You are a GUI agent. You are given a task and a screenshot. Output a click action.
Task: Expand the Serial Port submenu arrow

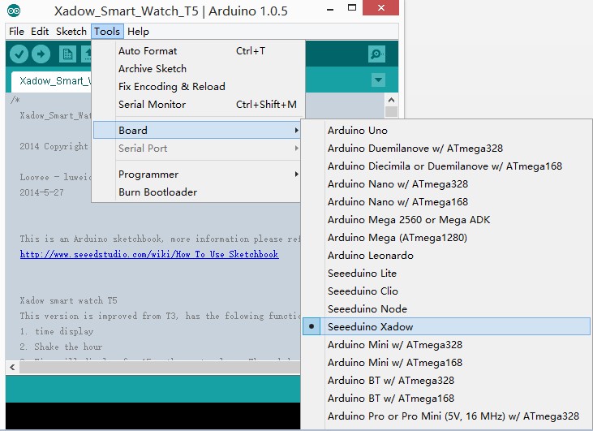pos(297,148)
